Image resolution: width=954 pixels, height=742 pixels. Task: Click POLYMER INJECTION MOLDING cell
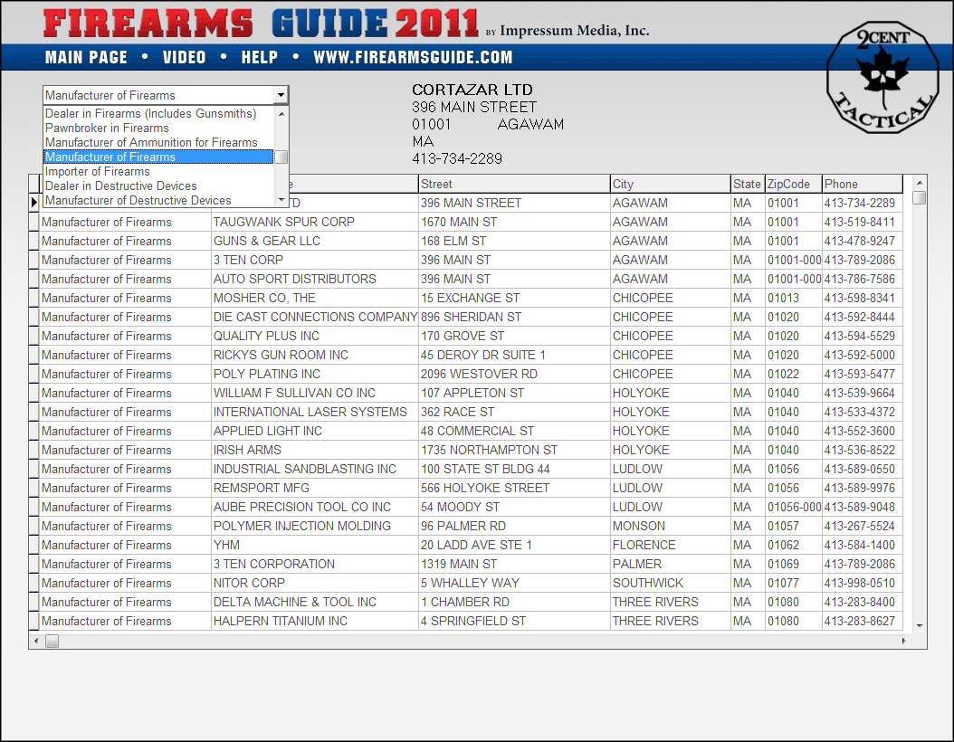tap(315, 526)
